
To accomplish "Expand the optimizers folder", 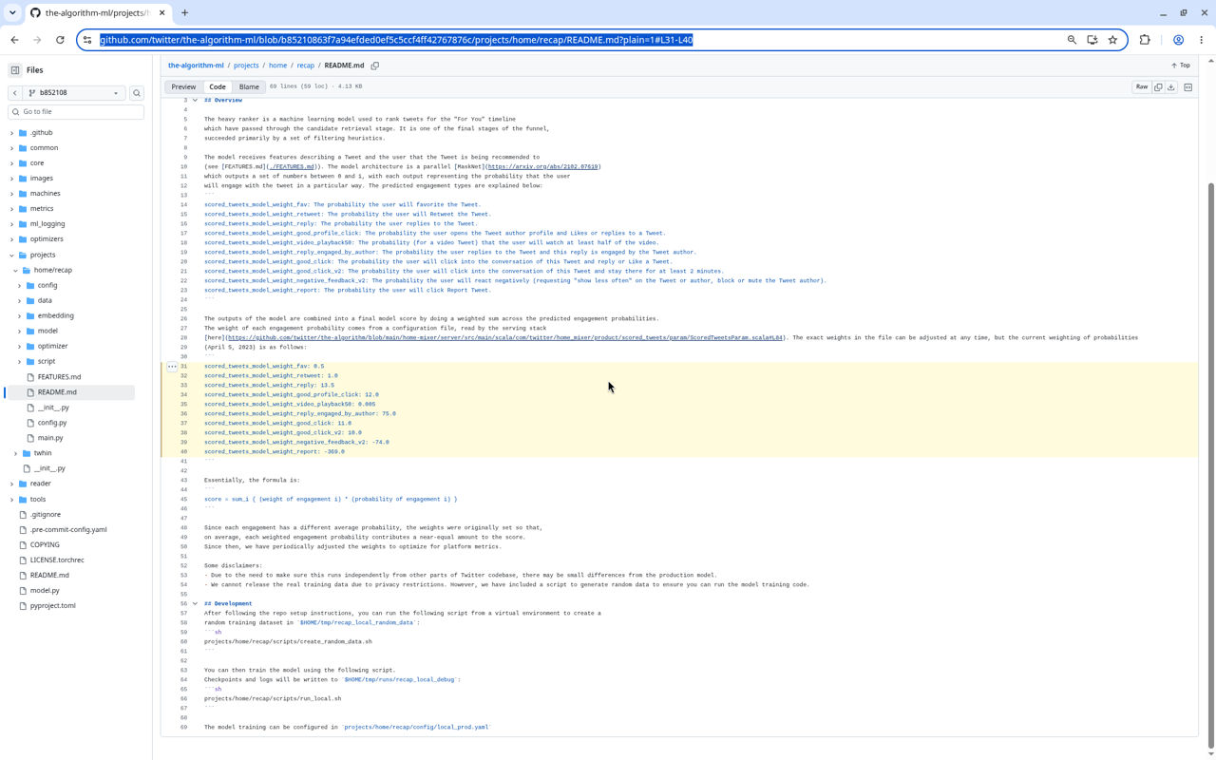I will tap(11, 239).
